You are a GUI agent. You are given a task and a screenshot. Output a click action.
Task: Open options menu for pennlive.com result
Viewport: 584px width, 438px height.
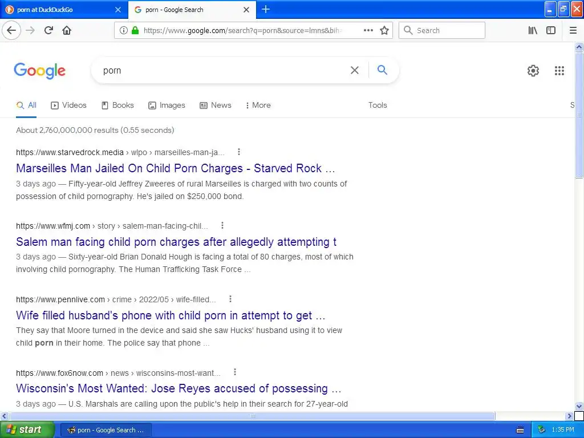point(230,299)
